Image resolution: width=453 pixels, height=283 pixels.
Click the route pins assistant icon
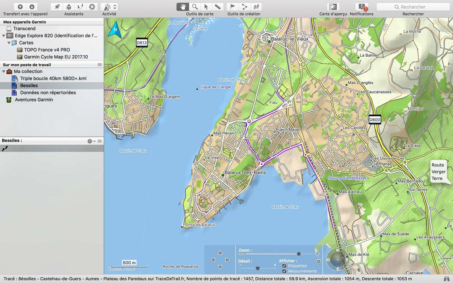click(x=80, y=7)
